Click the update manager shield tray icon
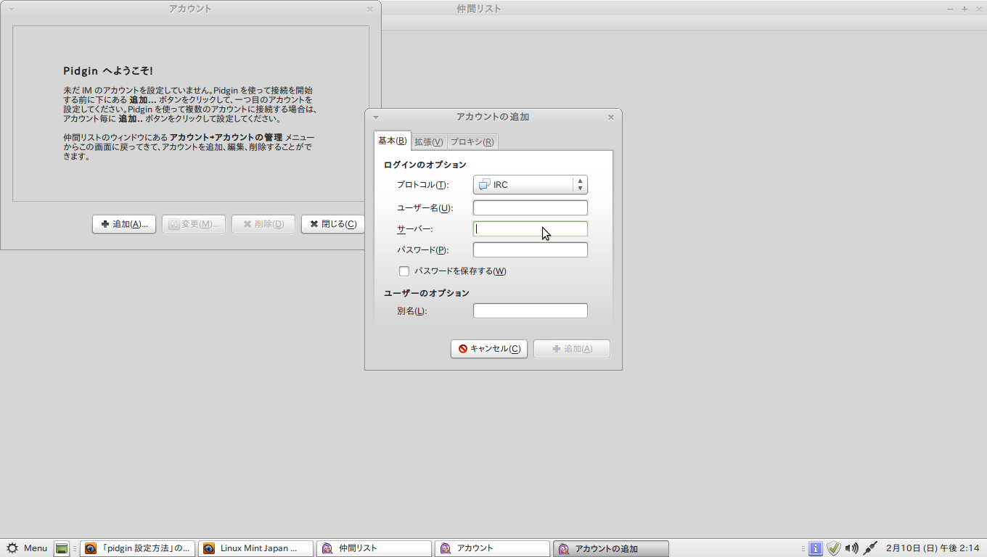 (834, 548)
